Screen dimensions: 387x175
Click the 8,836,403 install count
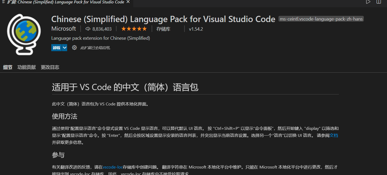(x=102, y=29)
